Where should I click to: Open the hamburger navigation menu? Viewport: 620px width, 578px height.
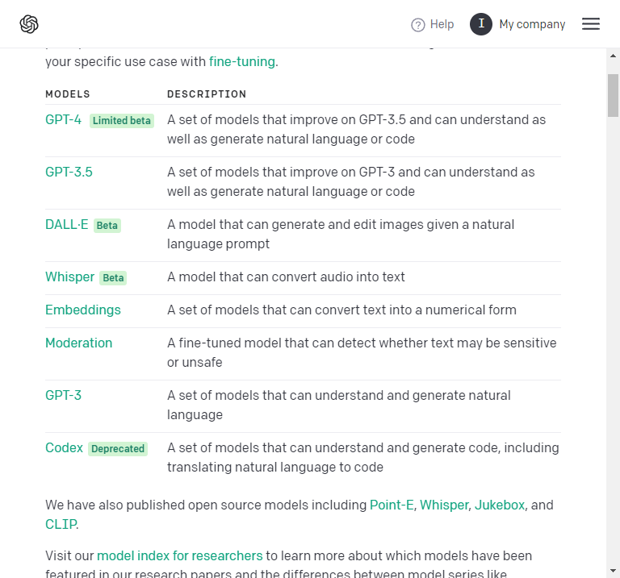pos(591,24)
